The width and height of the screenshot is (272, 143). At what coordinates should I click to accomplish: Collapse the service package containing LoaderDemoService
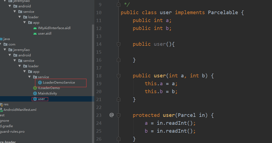(x=30, y=77)
